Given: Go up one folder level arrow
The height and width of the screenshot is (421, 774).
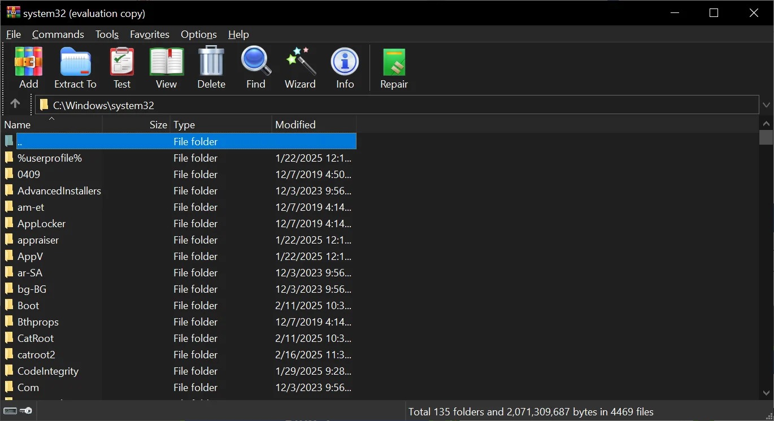Looking at the screenshot, I should pos(15,104).
